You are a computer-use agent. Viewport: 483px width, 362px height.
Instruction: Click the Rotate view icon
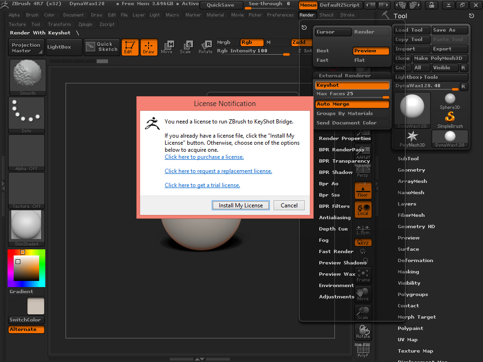pyautogui.click(x=363, y=331)
